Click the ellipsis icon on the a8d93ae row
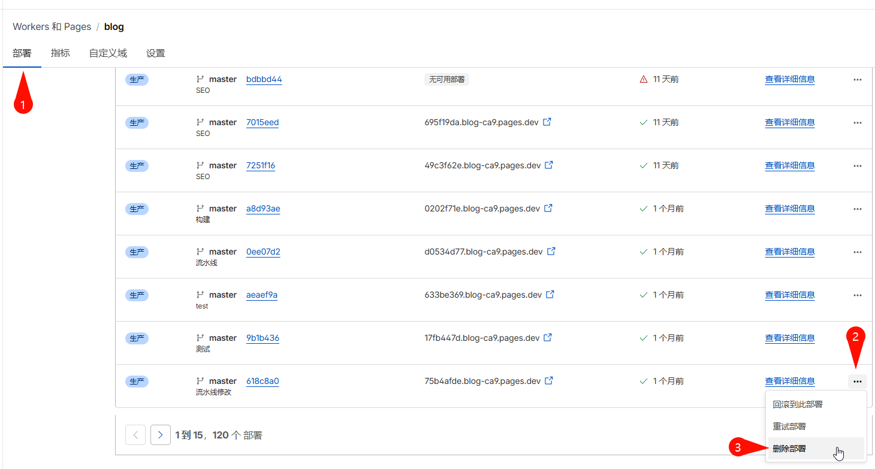The height and width of the screenshot is (469, 875). [857, 208]
